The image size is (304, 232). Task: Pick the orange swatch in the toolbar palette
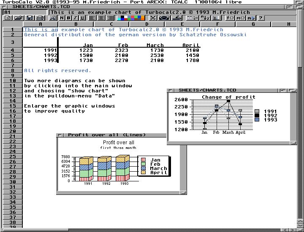pos(143,18)
